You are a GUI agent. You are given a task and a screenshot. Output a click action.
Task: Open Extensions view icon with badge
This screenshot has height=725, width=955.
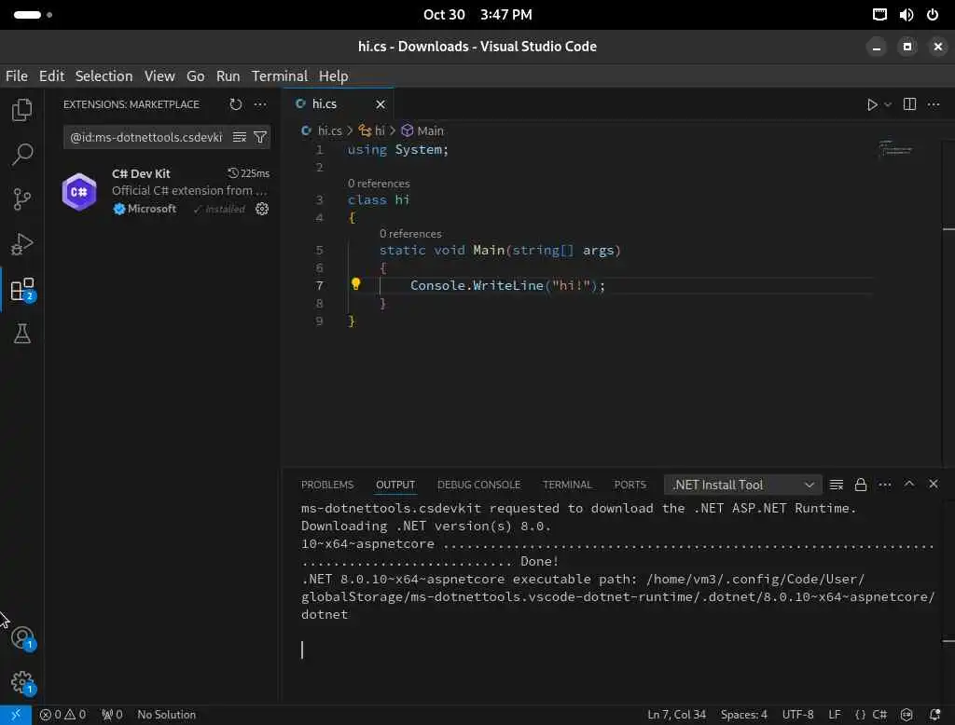[22, 289]
